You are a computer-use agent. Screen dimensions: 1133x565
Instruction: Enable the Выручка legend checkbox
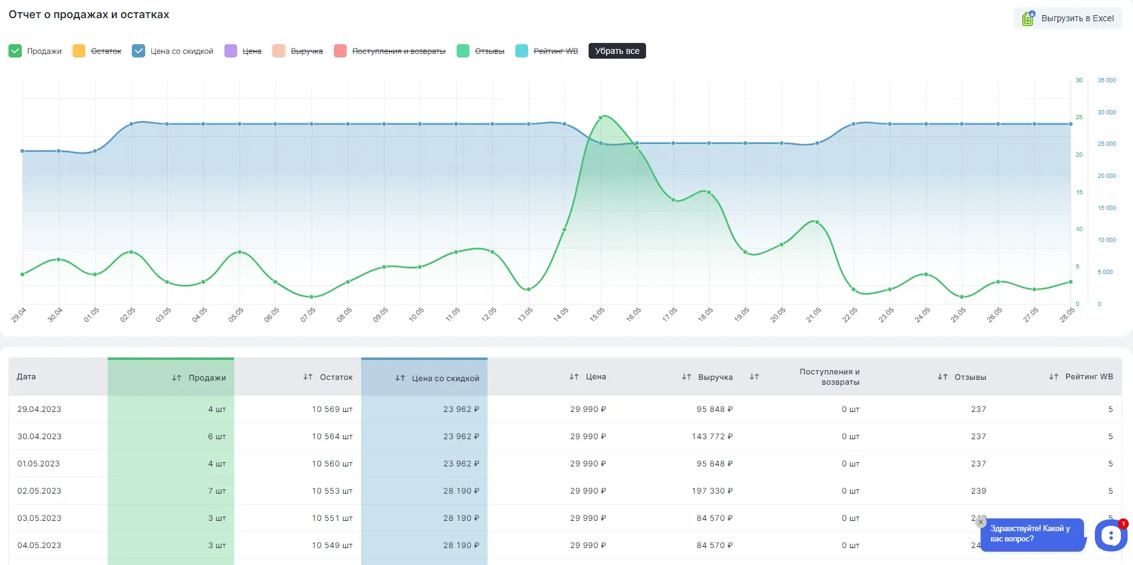click(279, 51)
